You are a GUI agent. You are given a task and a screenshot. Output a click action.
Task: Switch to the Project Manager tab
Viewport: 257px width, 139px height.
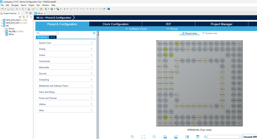pyautogui.click(x=221, y=24)
